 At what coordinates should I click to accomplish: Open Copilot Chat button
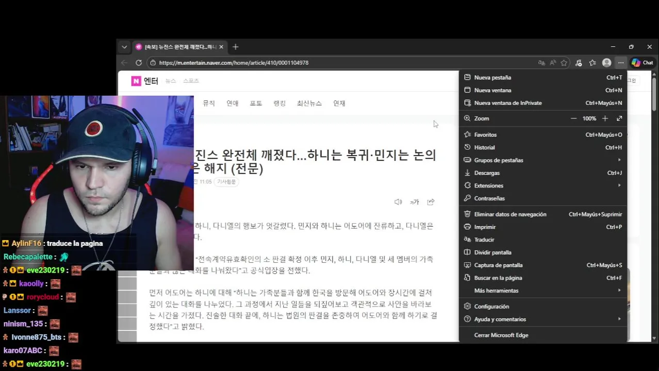tap(642, 62)
